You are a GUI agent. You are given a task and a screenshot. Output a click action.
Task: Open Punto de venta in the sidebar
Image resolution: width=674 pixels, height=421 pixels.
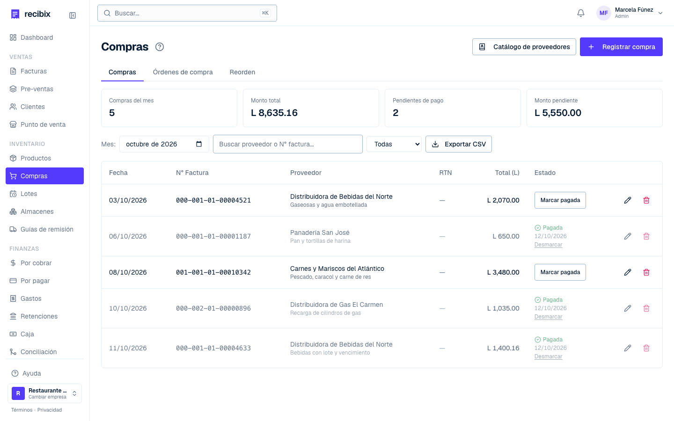tap(44, 124)
